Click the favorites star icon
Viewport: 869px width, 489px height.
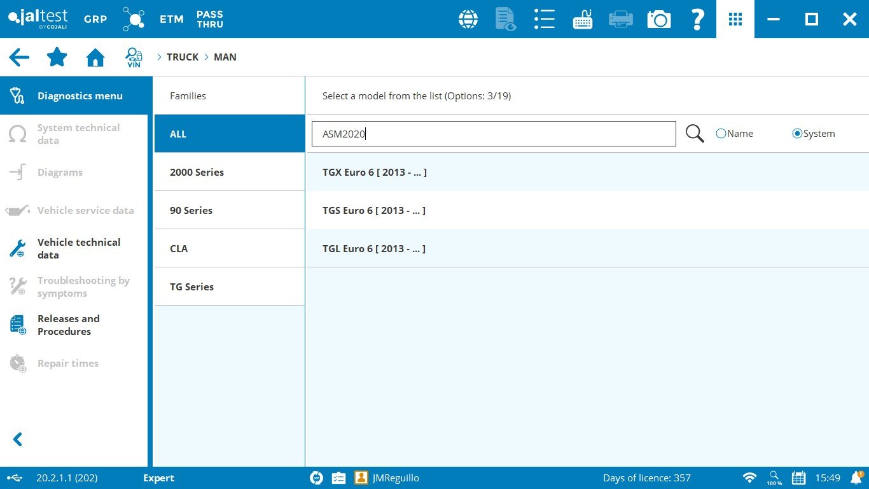(57, 57)
